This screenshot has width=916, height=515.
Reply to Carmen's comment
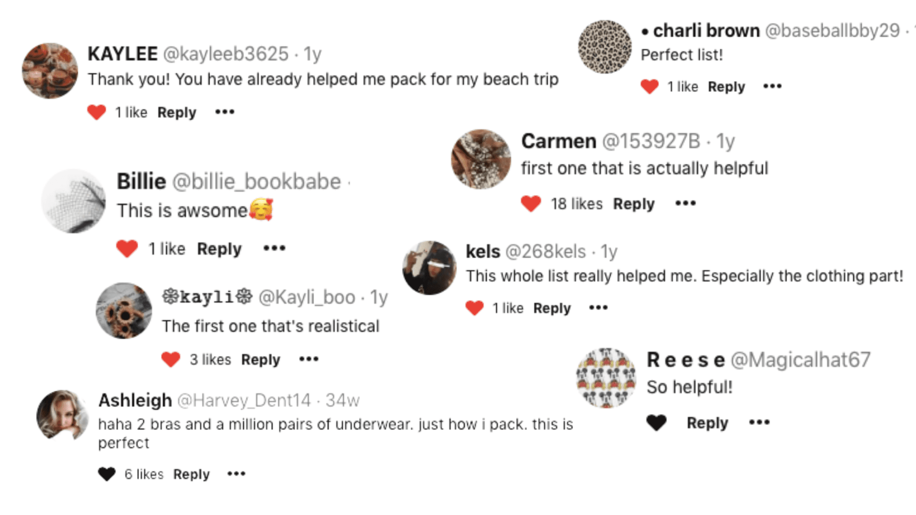pos(634,204)
